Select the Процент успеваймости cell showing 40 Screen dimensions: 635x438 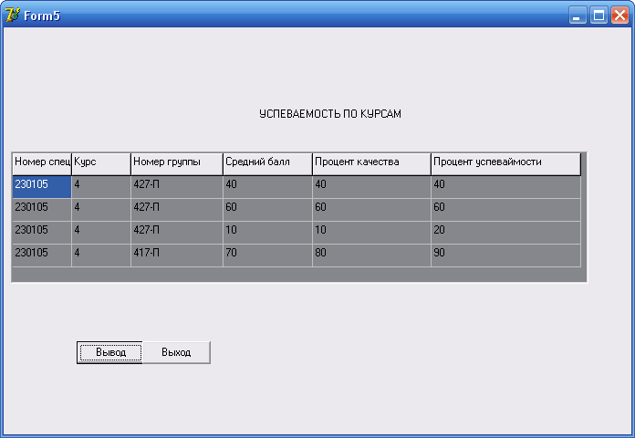tap(505, 187)
